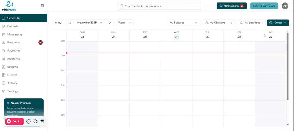The width and height of the screenshot is (294, 131).
Task: Delete the recording using the trash icon
Action: pyautogui.click(x=42, y=121)
